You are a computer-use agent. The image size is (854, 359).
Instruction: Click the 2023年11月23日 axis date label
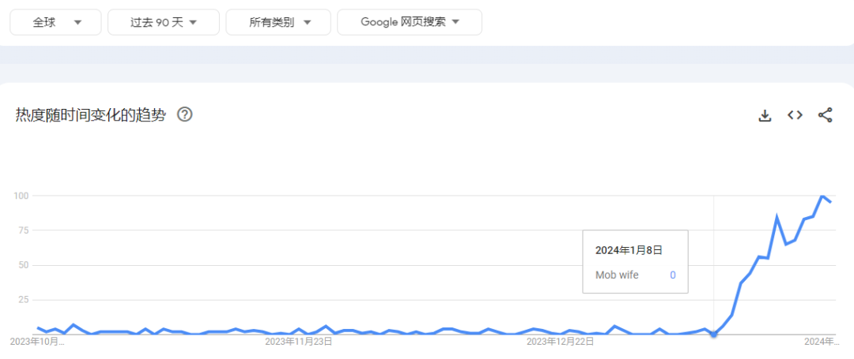tap(298, 342)
